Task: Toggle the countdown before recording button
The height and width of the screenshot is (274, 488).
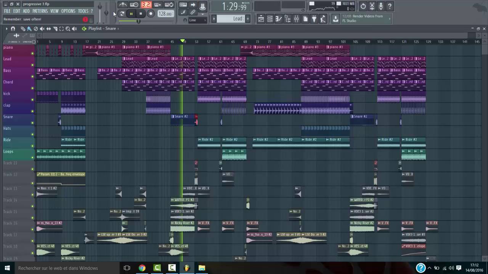Action: [146, 5]
